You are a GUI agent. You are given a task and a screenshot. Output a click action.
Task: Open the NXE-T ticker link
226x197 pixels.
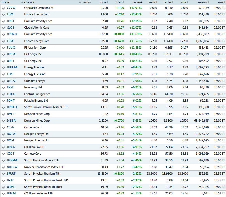pos(11,140)
